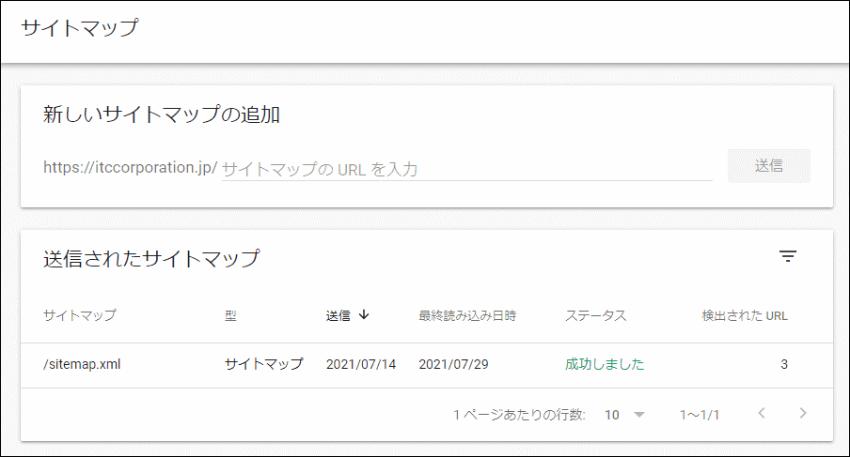The height and width of the screenshot is (457, 850).
Task: Click the 新しいサイトマップの追加 heading
Action: tap(161, 114)
